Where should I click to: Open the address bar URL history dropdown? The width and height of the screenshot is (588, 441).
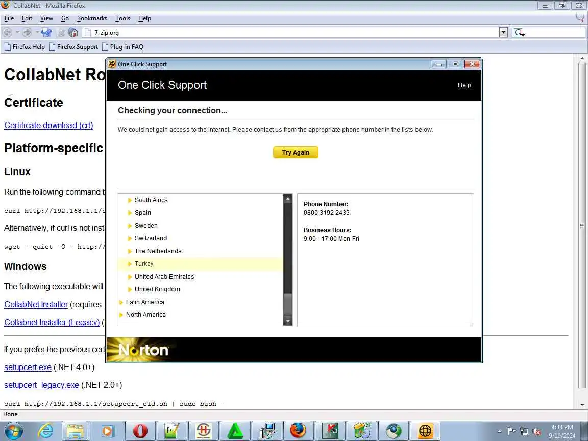[x=503, y=32]
